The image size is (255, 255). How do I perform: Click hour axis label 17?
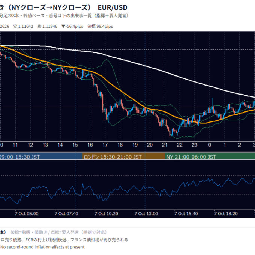[x=105, y=145]
